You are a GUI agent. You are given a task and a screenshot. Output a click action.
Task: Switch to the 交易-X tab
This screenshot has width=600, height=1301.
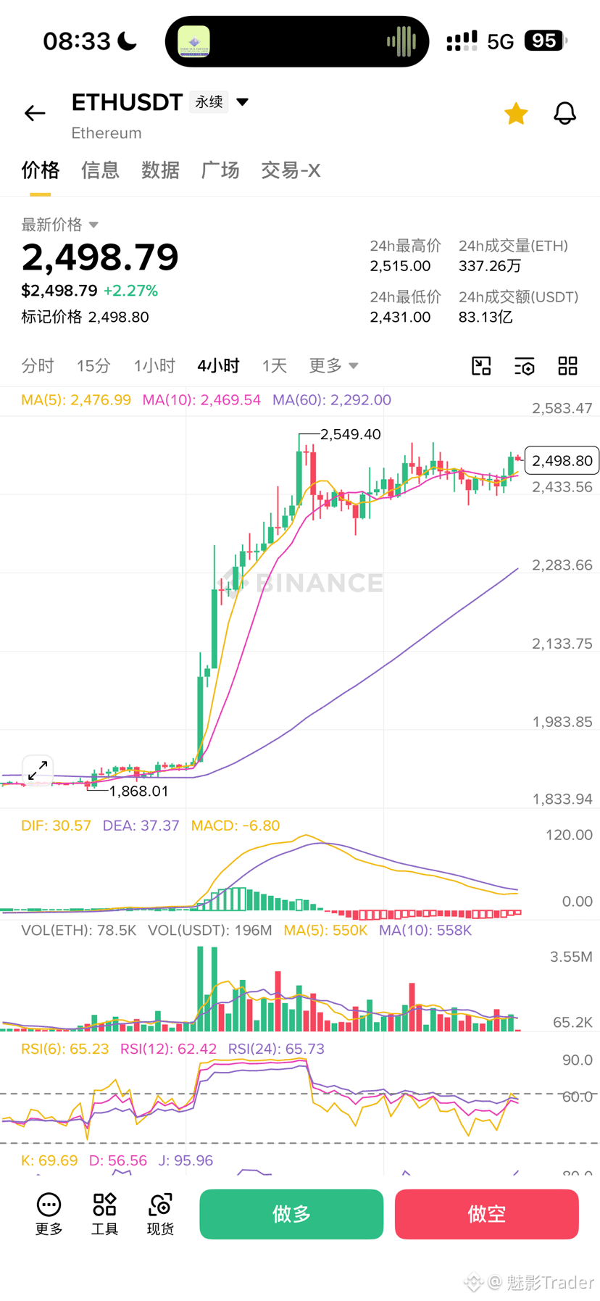click(x=291, y=170)
